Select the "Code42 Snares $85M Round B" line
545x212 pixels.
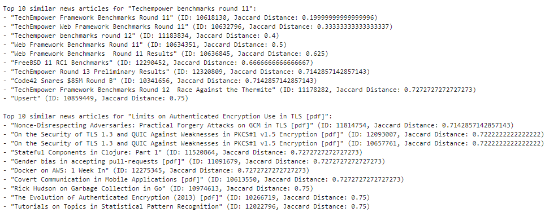(x=160, y=81)
